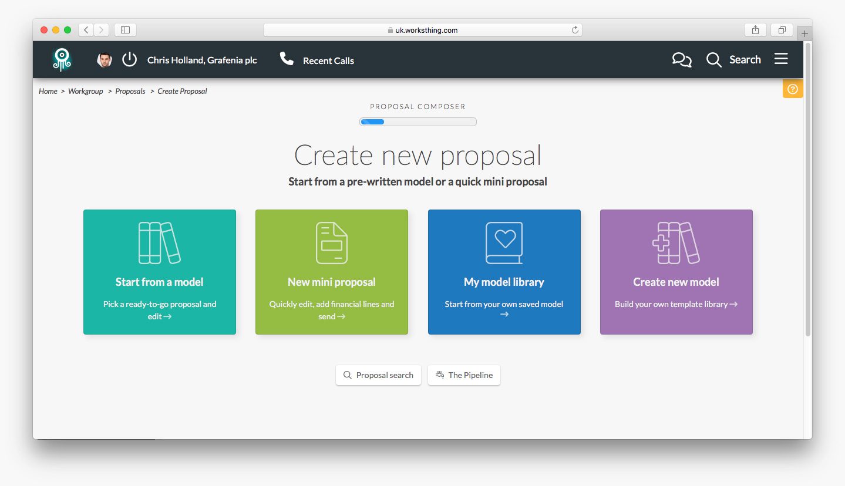
Task: Open the hamburger menu icon
Action: pos(781,59)
